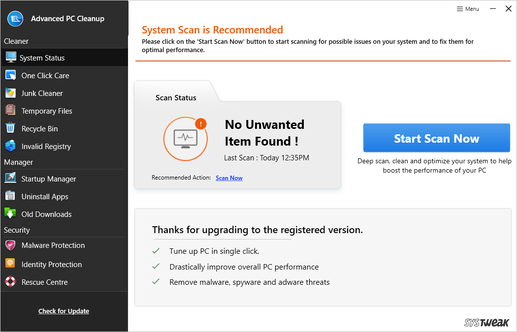Click the Scan Now link
Screen dimensions: 517x332
pos(229,178)
